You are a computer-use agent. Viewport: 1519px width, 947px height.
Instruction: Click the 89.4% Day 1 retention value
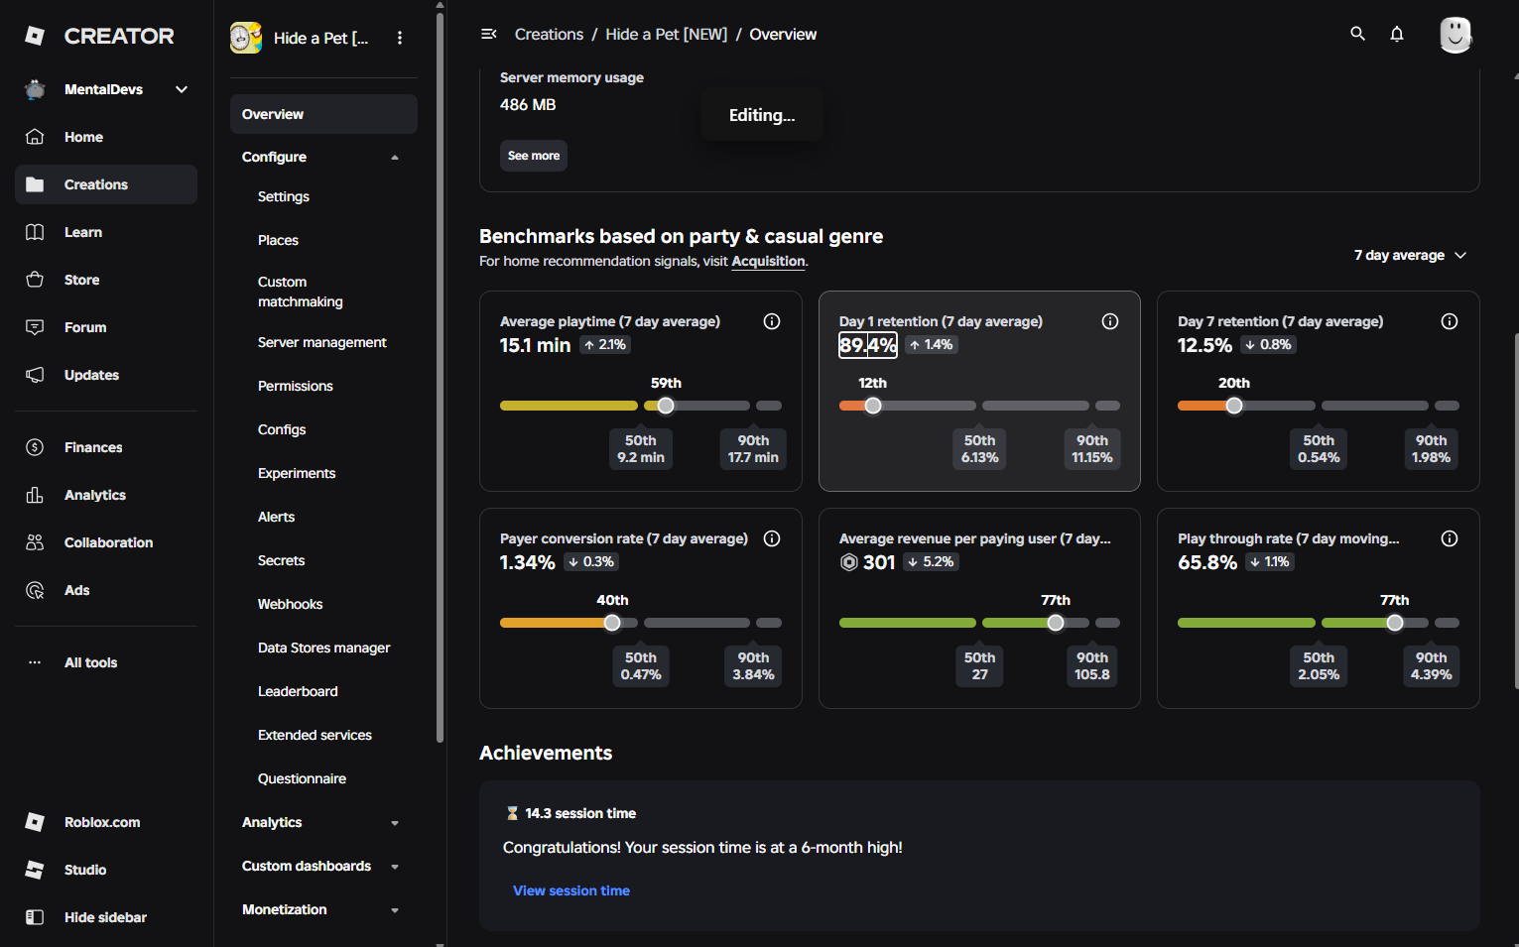point(868,345)
